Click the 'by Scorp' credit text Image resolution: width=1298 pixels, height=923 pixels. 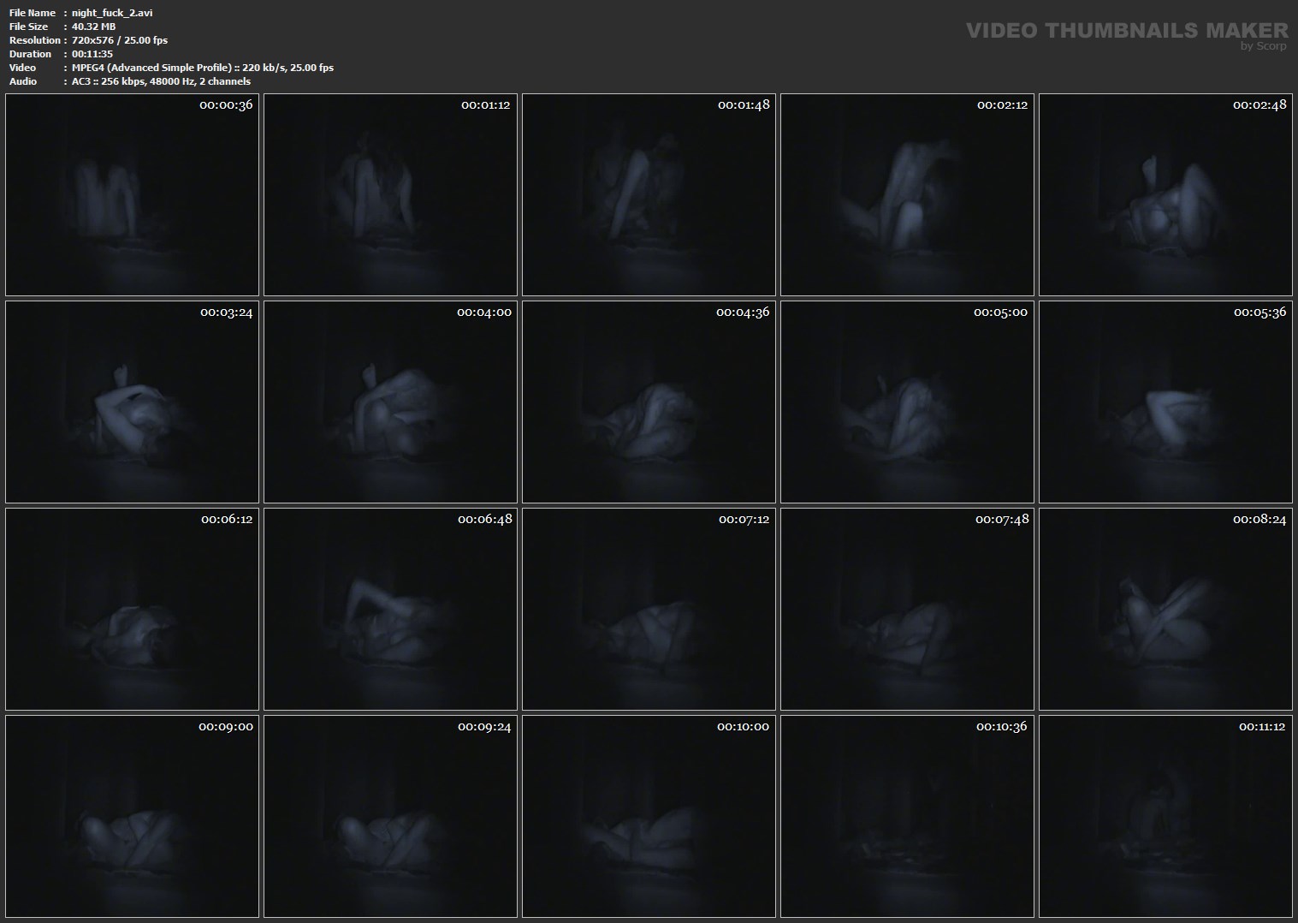(x=1263, y=47)
